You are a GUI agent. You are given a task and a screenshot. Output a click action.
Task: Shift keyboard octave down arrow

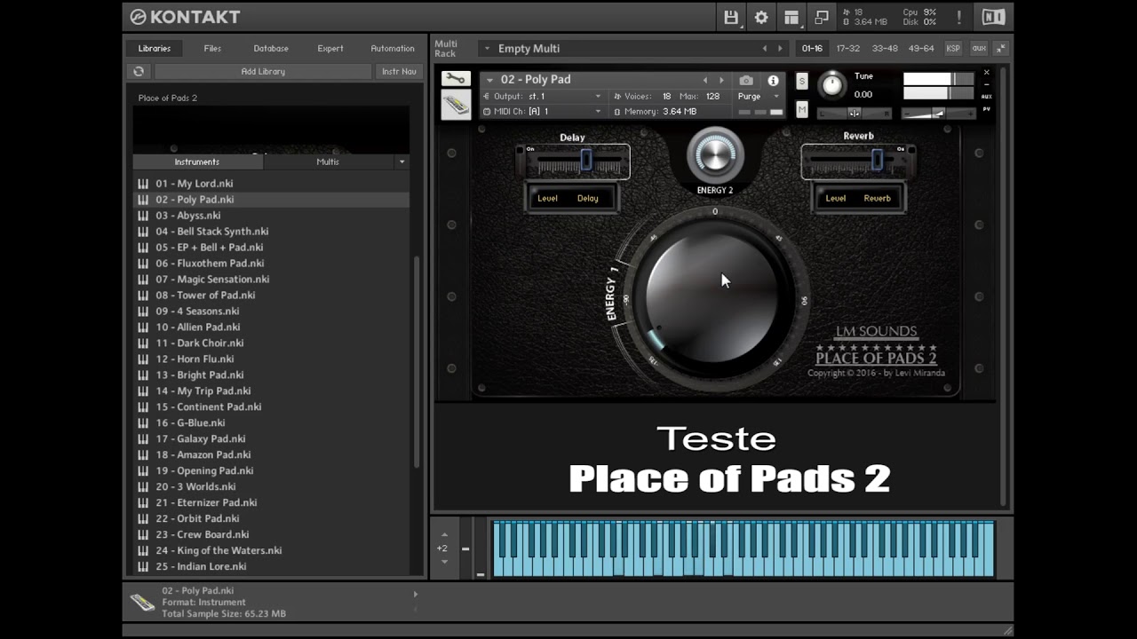445,562
